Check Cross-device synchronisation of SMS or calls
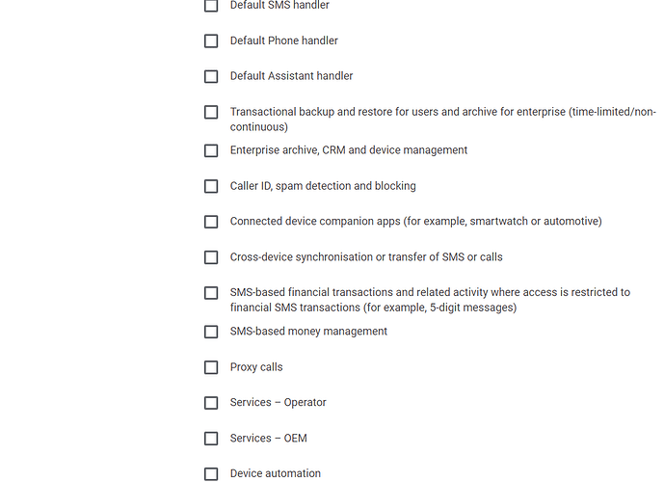The image size is (664, 482). [x=211, y=257]
